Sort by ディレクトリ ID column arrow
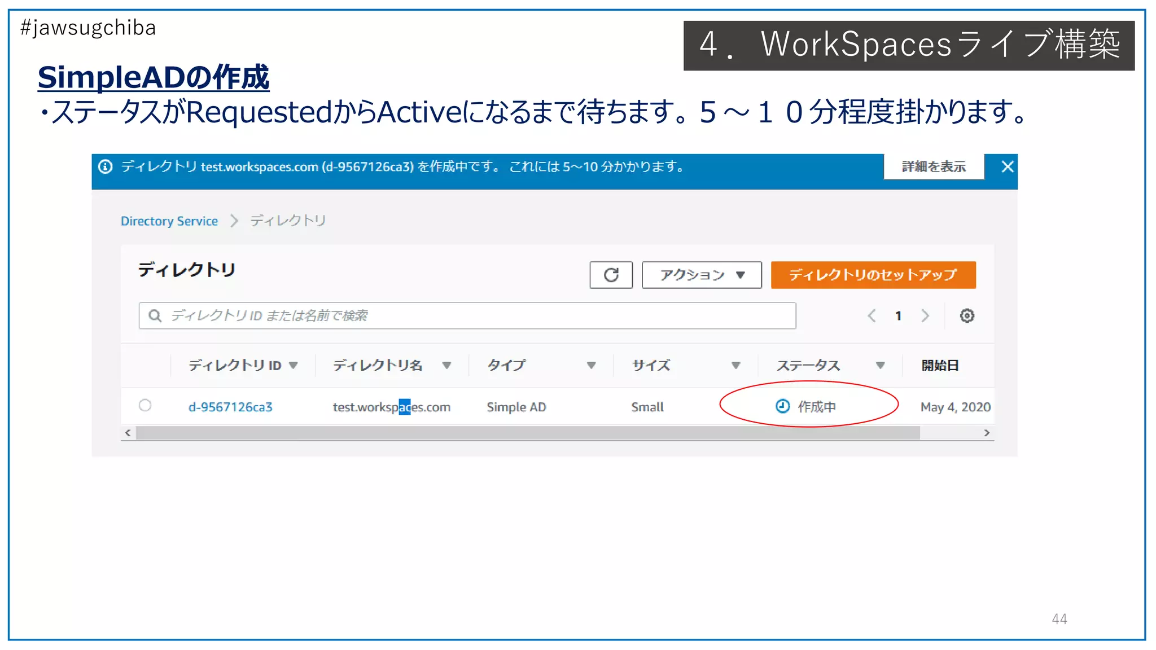This screenshot has height=650, width=1156. (x=294, y=365)
